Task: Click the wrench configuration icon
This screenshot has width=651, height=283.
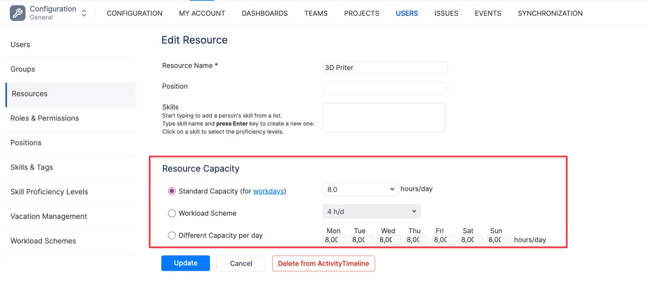Action: pyautogui.click(x=18, y=13)
